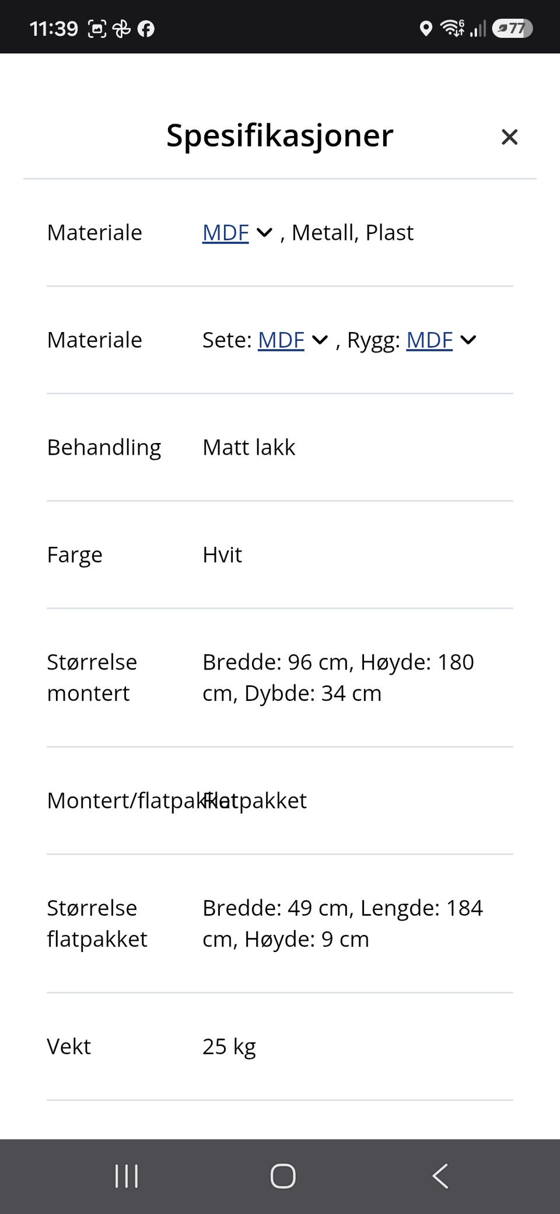This screenshot has height=1214, width=560.
Task: Select the Spesifikasjoner heading
Action: tap(280, 135)
